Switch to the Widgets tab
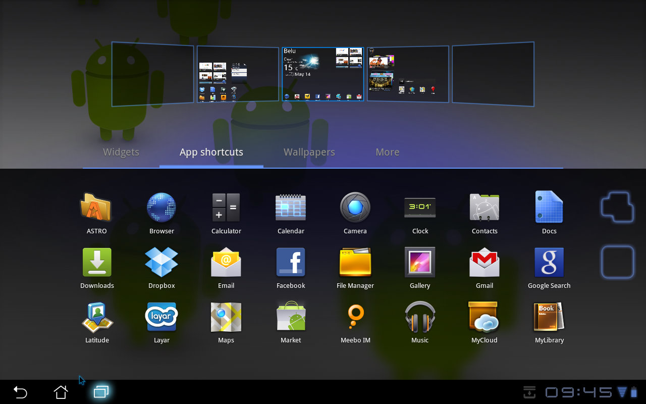Screen dimensions: 646x404 point(121,152)
